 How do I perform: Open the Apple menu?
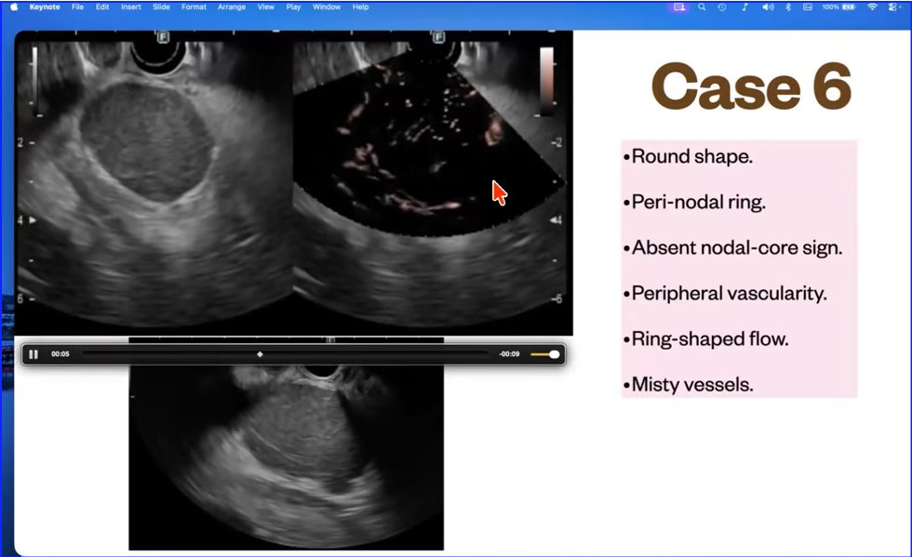tap(14, 7)
